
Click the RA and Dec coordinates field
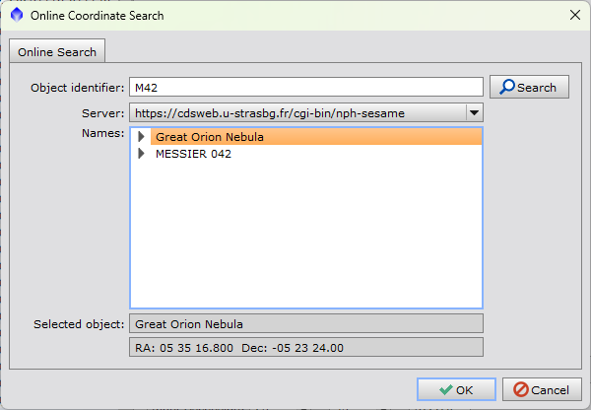click(x=305, y=347)
